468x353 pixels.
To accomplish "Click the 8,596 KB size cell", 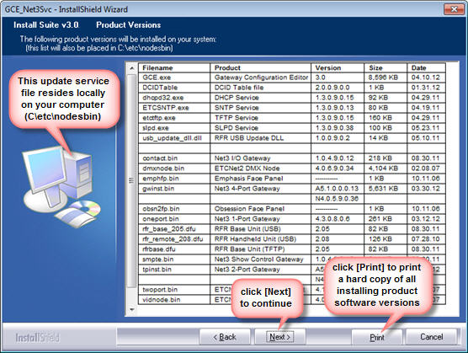I will point(386,78).
